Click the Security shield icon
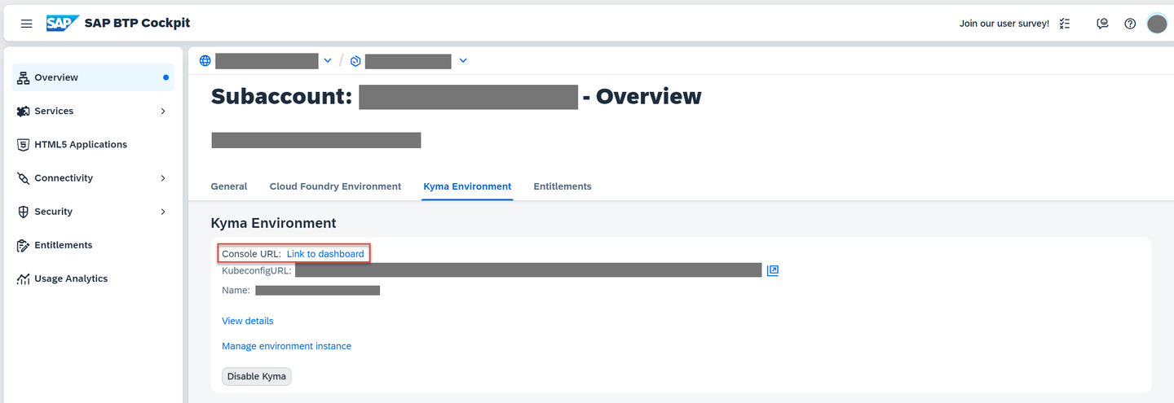This screenshot has width=1174, height=403. coord(24,211)
